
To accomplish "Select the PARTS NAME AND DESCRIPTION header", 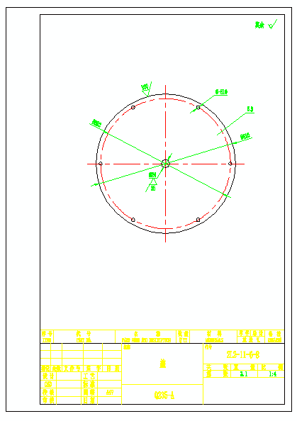I will 146,337.
